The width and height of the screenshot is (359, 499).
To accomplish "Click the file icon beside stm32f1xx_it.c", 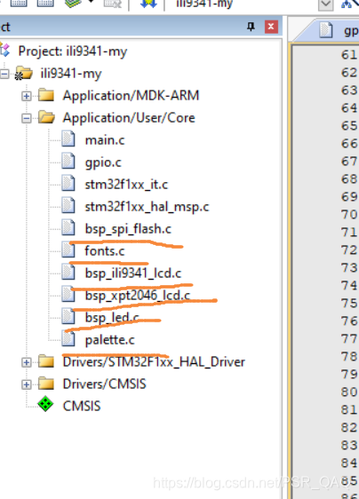I will click(x=68, y=184).
